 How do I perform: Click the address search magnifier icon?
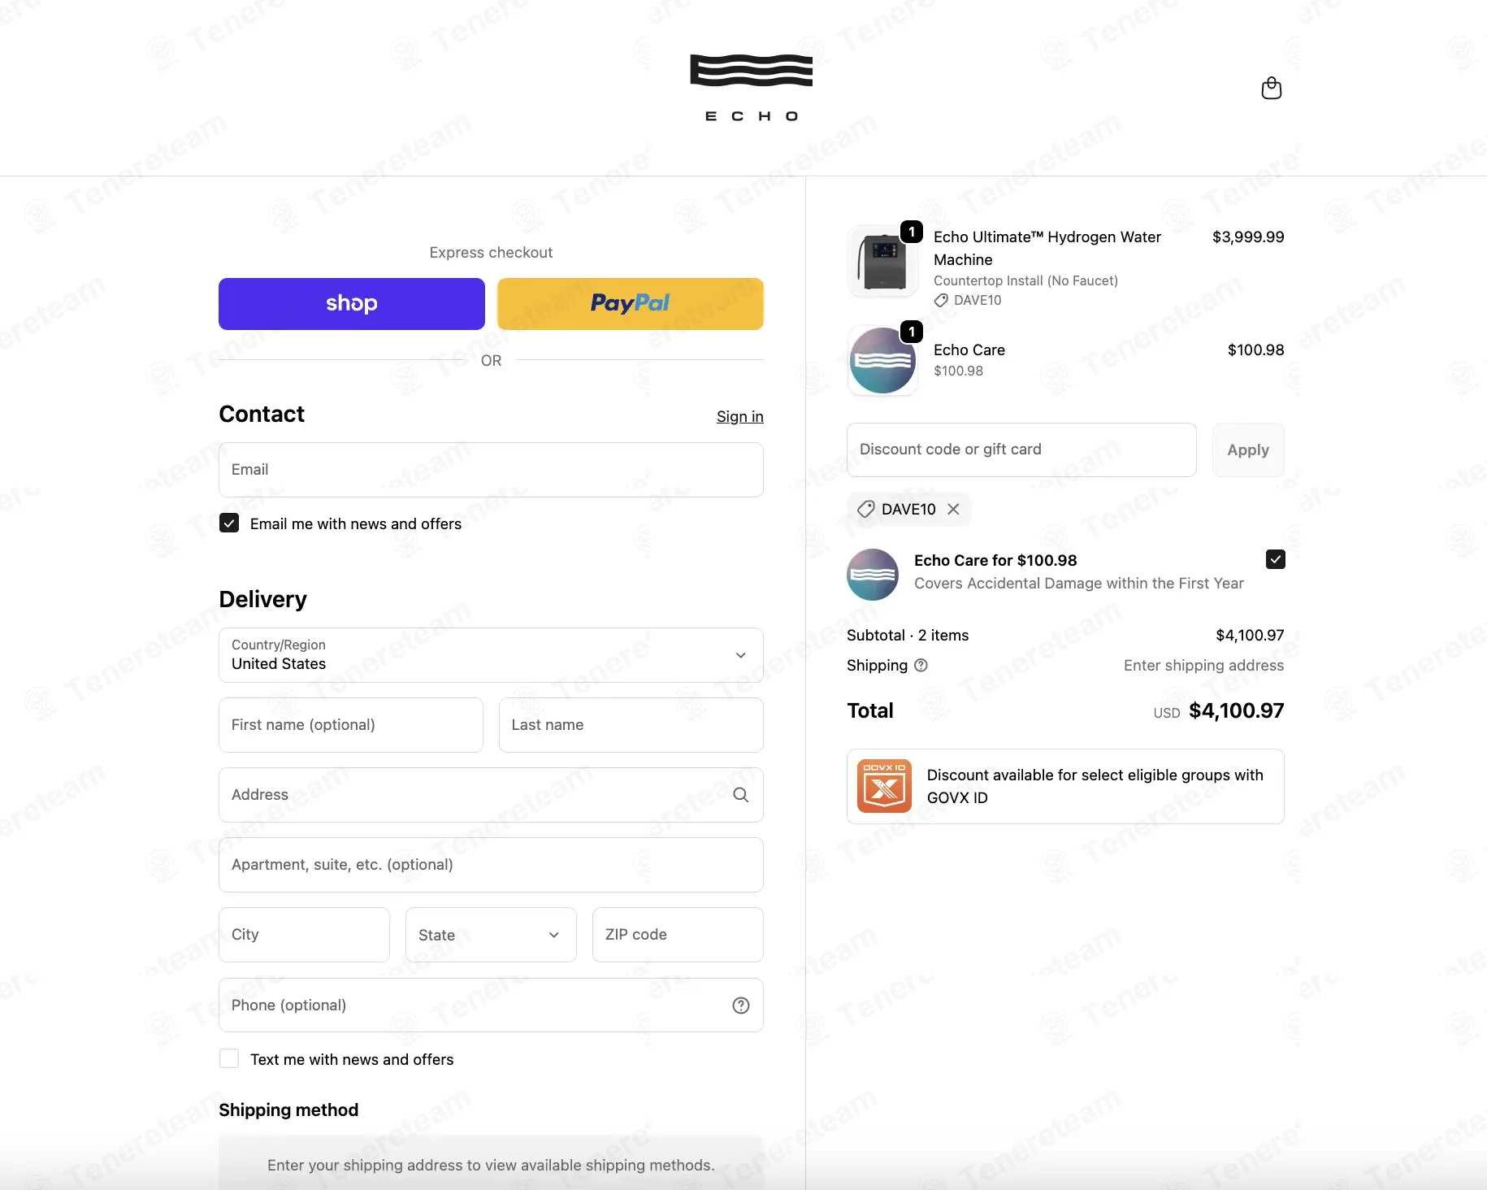(x=740, y=795)
